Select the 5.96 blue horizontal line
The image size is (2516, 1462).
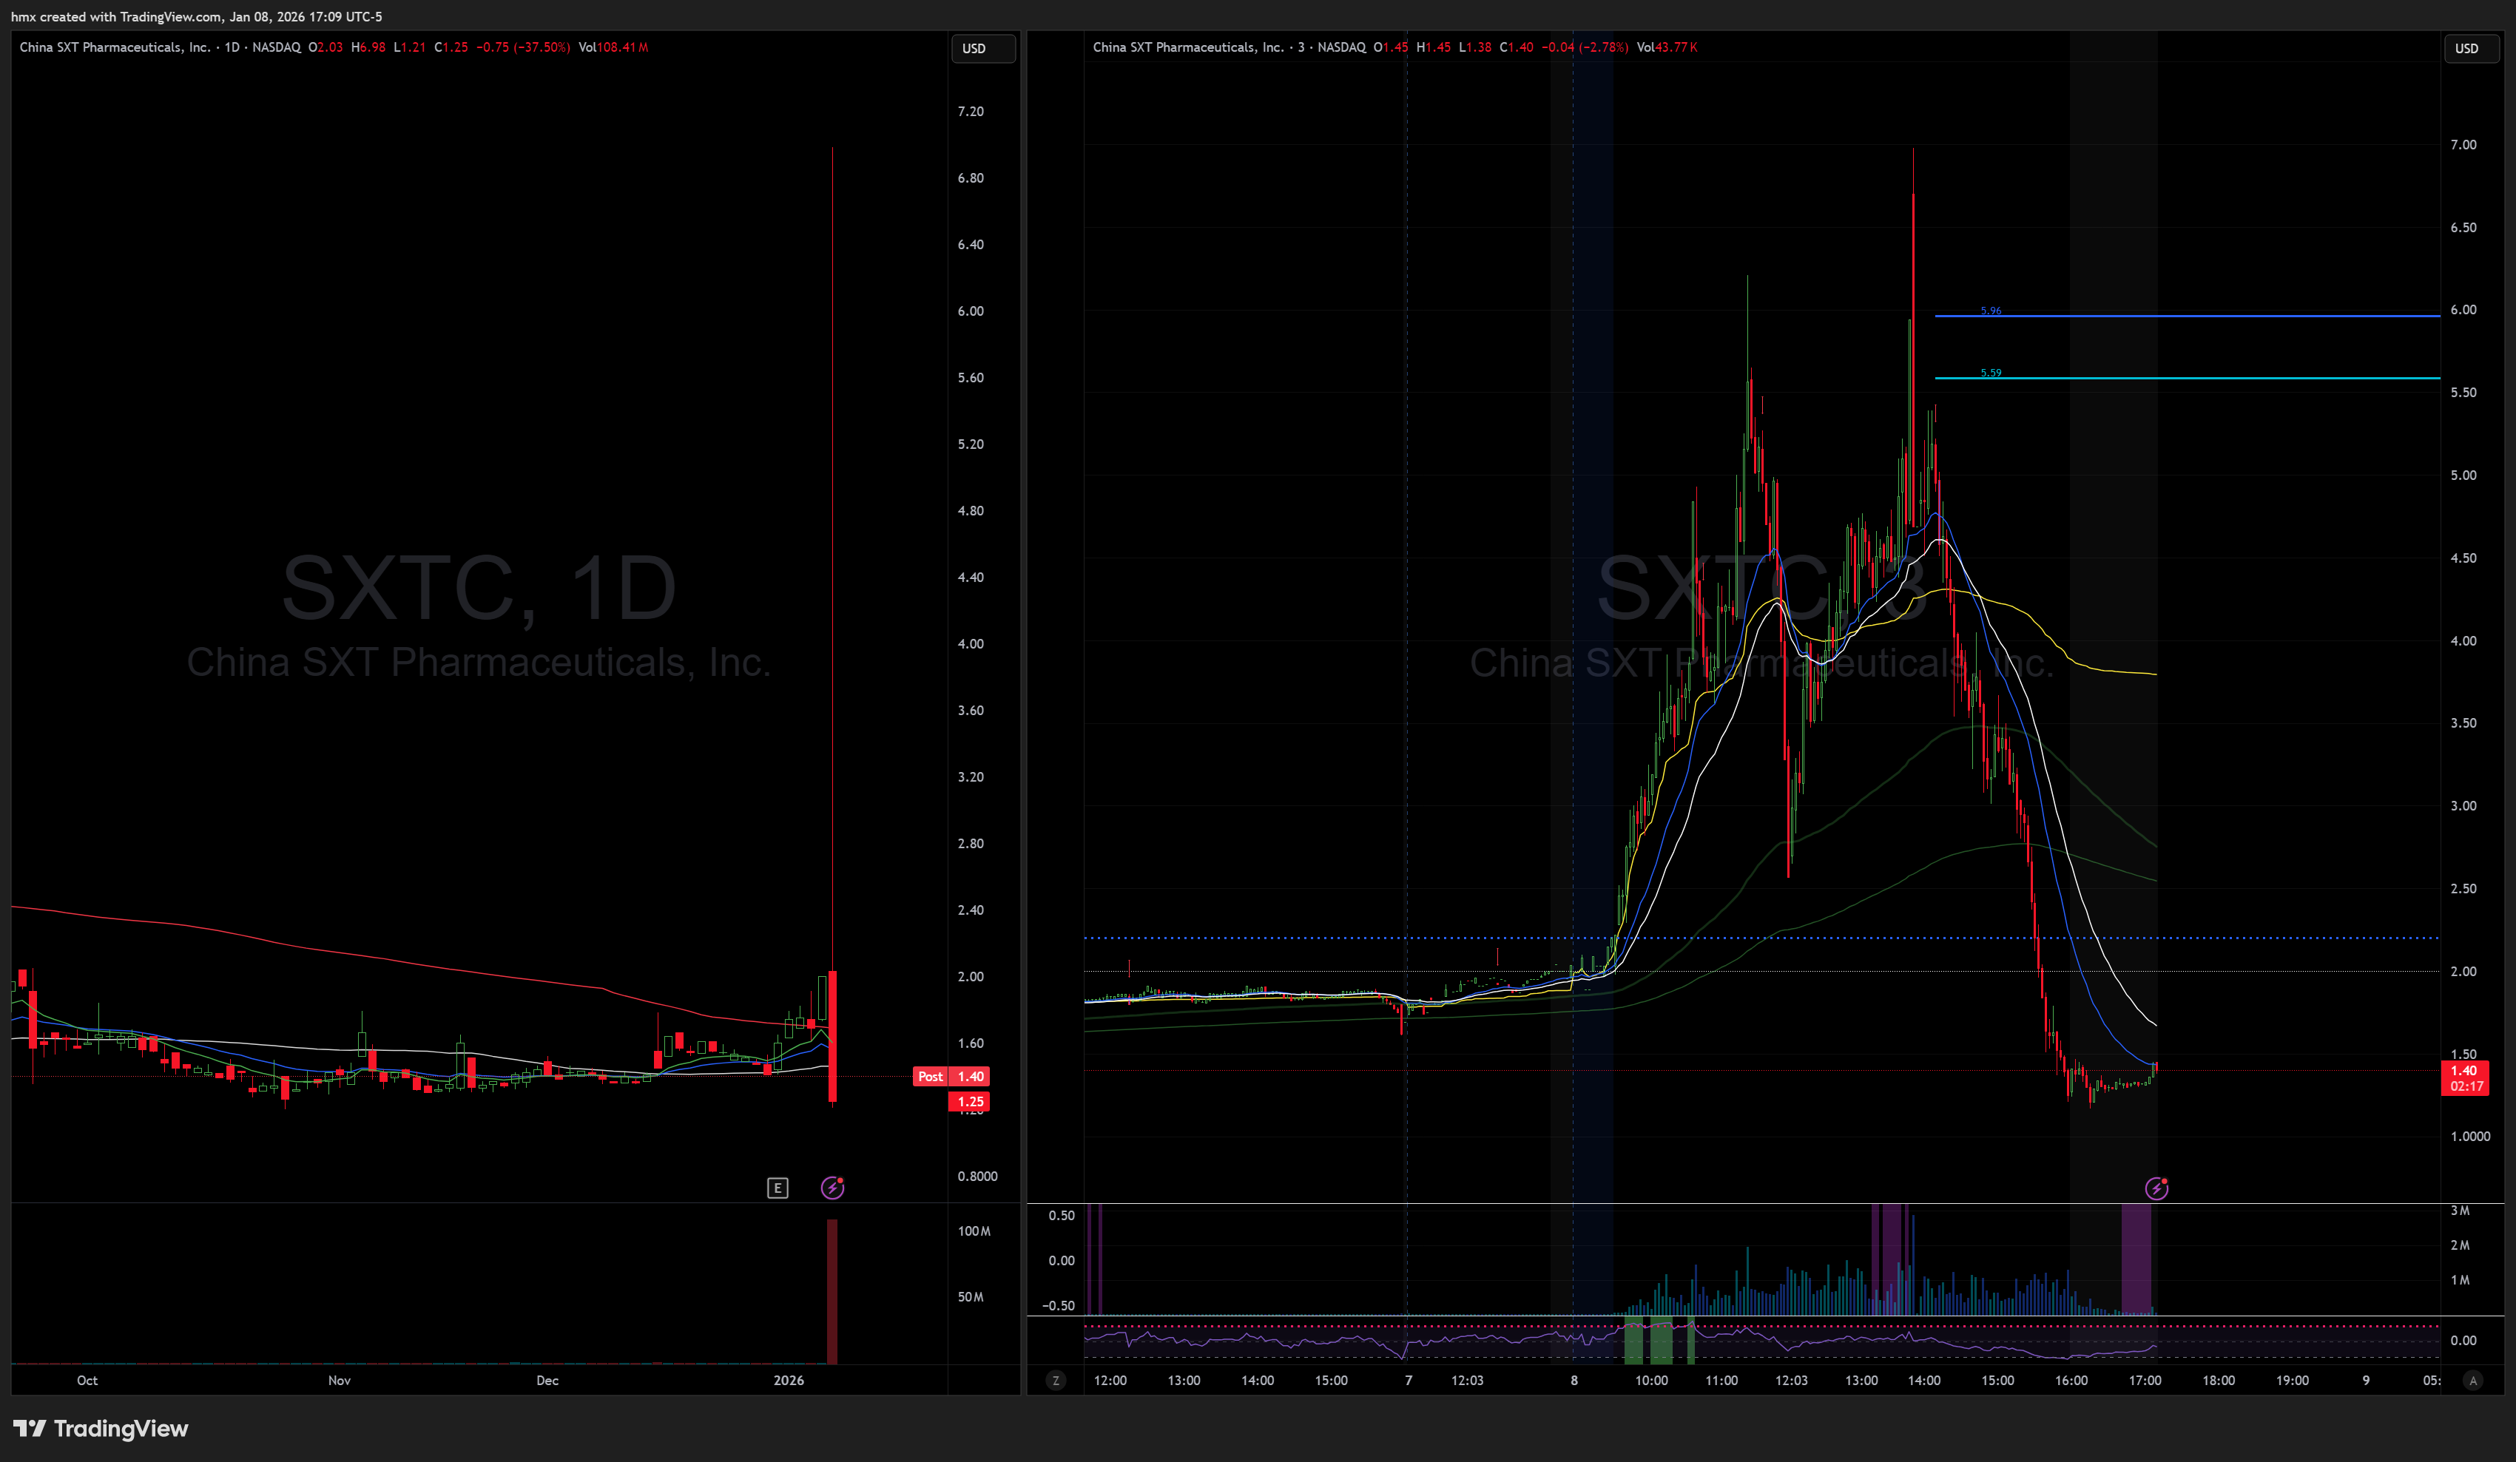pyautogui.click(x=2196, y=317)
